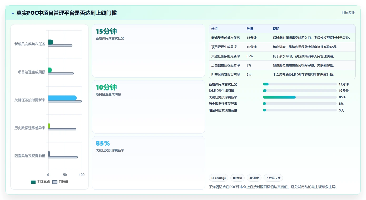Click the 85% progress bar for 关键任务按时更新率
The image size is (366, 200).
[300, 97]
